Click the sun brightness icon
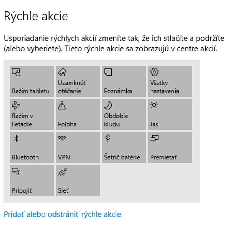The image size is (233, 232). [x=154, y=105]
